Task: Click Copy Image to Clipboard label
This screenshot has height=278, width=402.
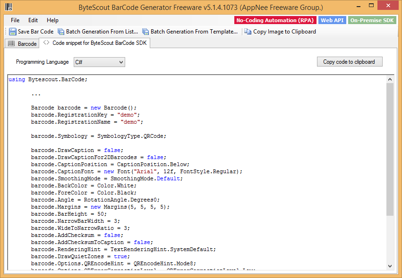Action: (284, 32)
